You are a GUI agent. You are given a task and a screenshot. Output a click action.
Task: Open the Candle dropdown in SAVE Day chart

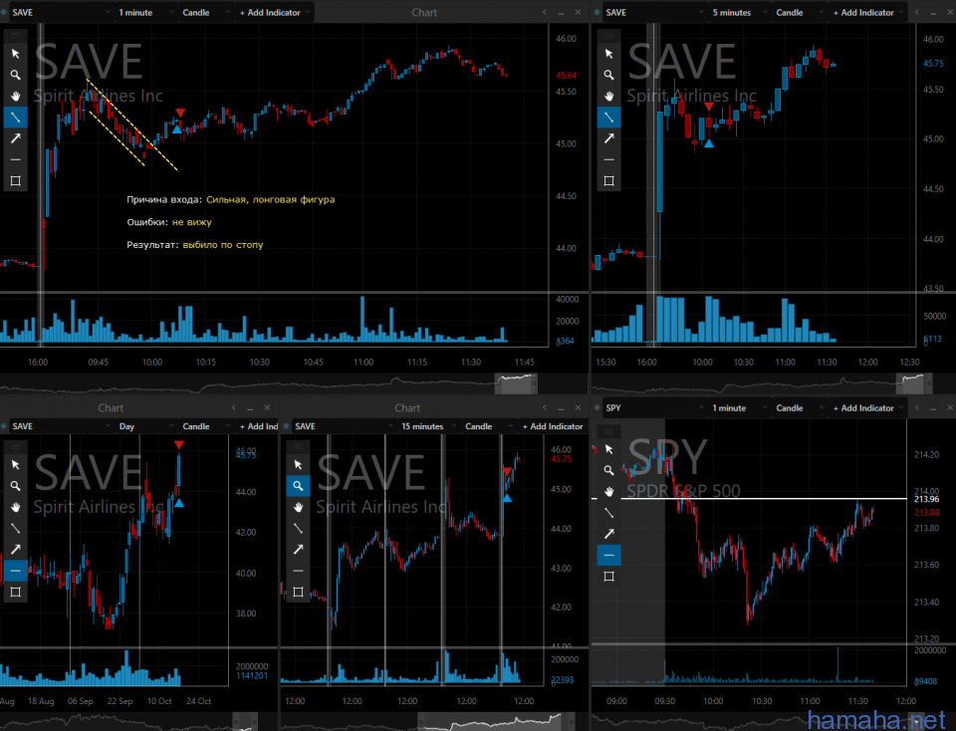click(205, 426)
